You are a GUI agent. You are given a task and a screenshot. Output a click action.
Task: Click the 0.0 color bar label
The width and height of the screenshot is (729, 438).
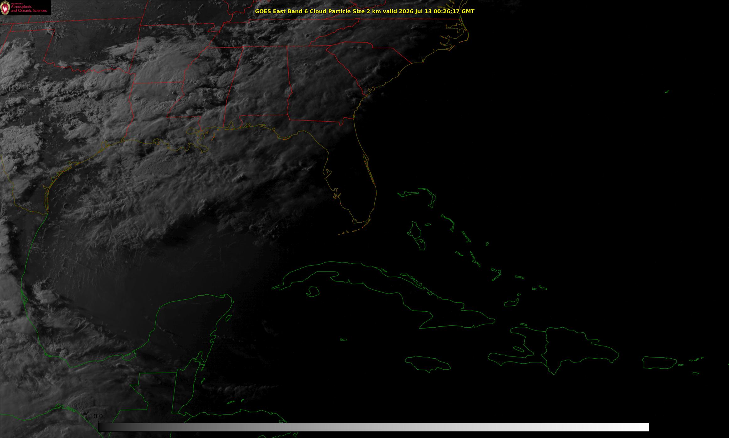tap(98, 416)
